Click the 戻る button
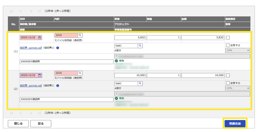 coord(41,124)
